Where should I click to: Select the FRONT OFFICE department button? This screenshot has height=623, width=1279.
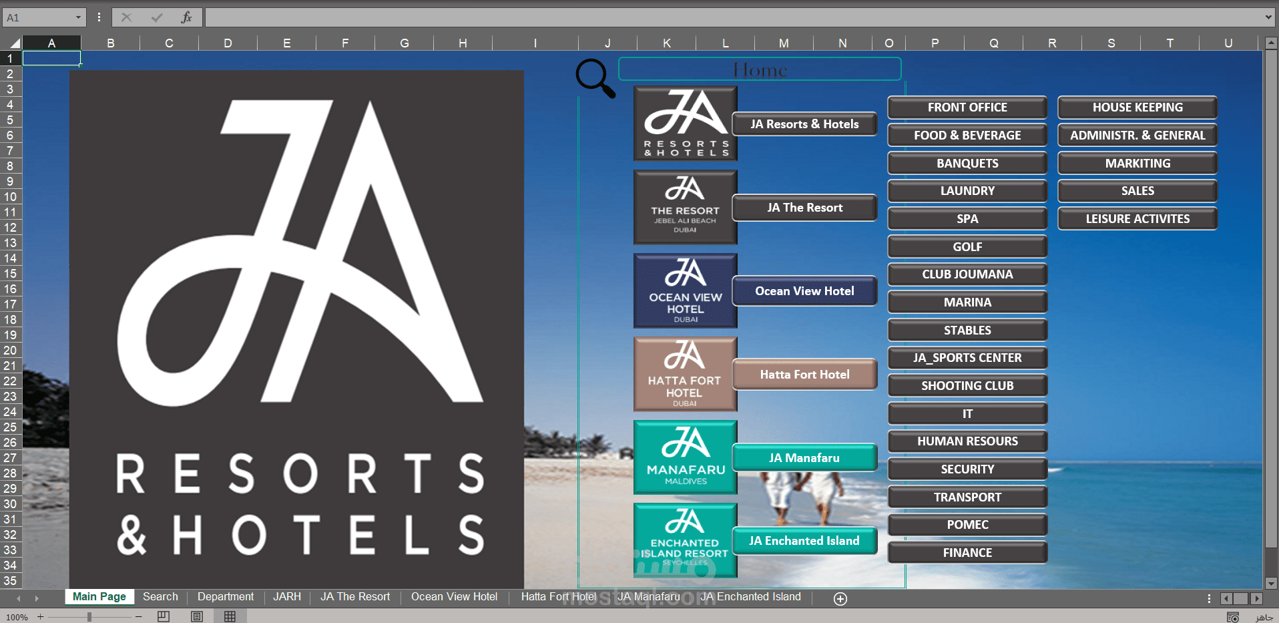(967, 108)
